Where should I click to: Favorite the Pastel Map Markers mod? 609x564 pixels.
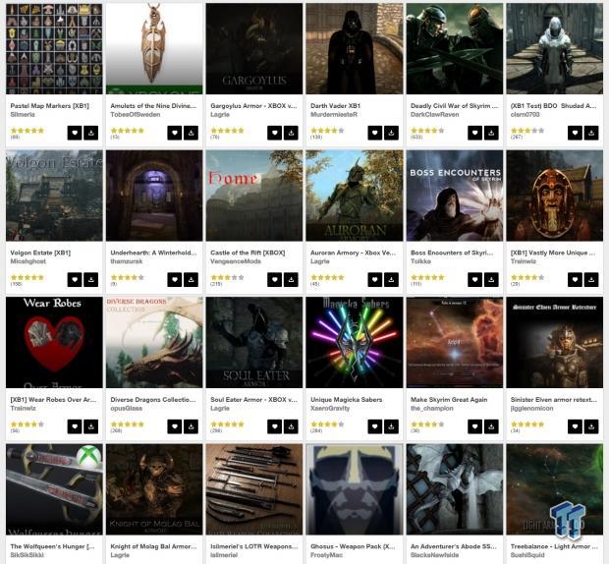pyautogui.click(x=75, y=133)
